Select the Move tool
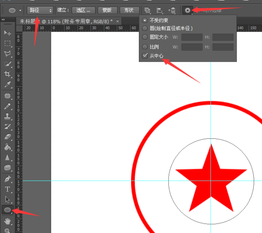The height and width of the screenshot is (233, 262). click(7, 33)
